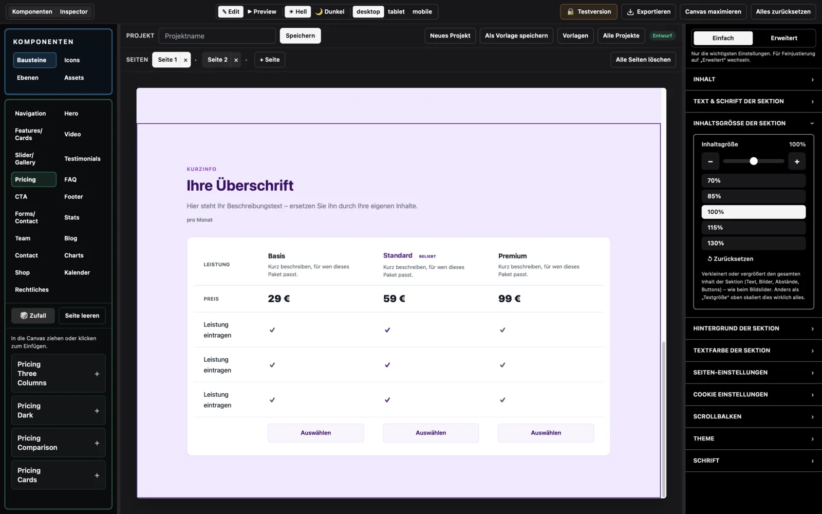
Task: Click Canvas maximieren
Action: (713, 12)
